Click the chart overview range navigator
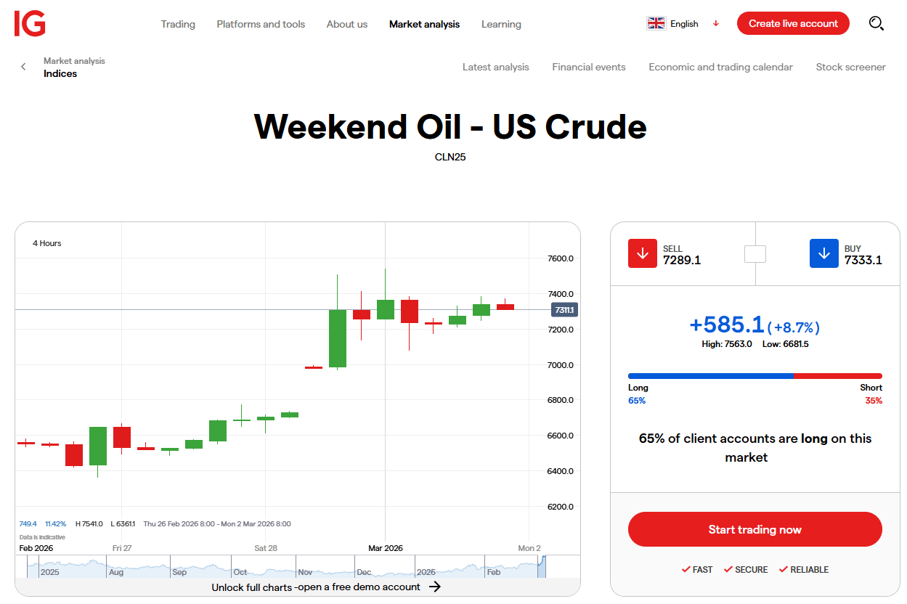Image resolution: width=907 pixels, height=604 pixels. tap(298, 566)
